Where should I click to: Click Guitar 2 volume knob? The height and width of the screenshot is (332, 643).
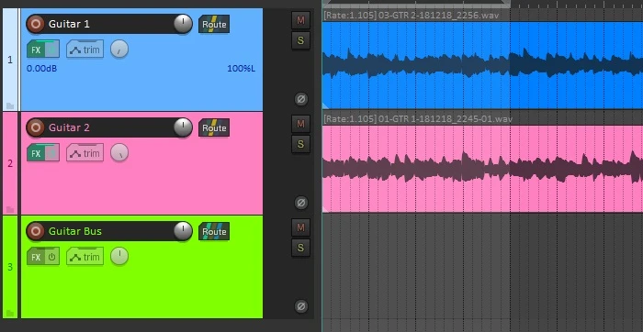pos(183,127)
